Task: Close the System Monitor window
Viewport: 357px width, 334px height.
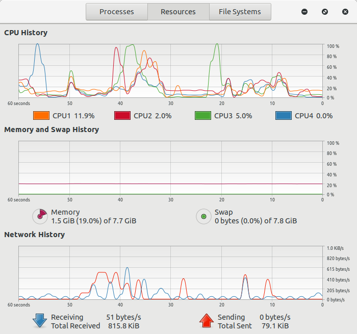Action: (x=345, y=12)
